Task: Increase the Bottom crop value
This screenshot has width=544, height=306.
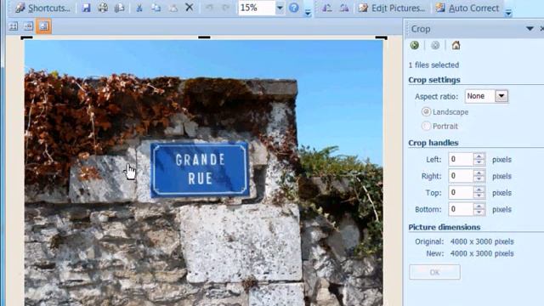Action: pyautogui.click(x=479, y=206)
